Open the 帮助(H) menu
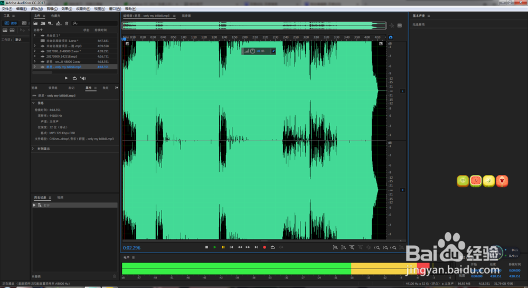Viewport: 528px width, 288px height. point(130,9)
